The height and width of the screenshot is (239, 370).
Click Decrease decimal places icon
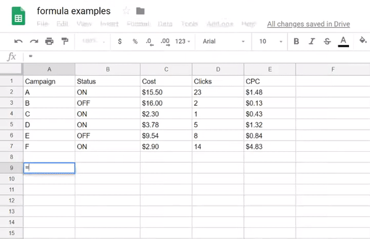point(150,42)
